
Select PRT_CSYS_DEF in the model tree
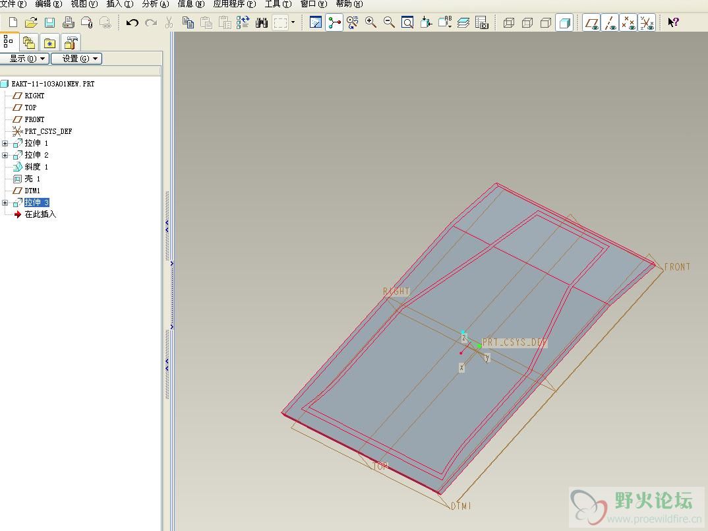click(x=48, y=131)
